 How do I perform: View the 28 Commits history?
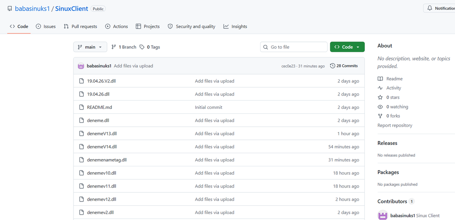[344, 66]
